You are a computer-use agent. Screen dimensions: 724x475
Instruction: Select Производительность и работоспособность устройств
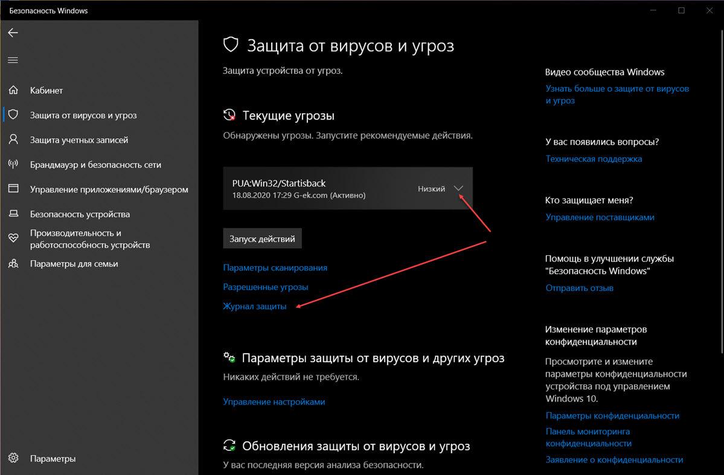pos(90,239)
